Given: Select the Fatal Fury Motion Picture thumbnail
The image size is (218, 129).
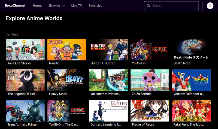Looking at the screenshot, I should click(x=191, y=111).
